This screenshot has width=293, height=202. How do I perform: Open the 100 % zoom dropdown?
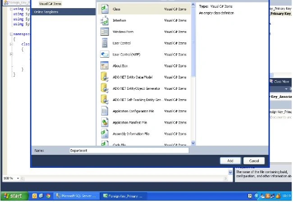[18, 178]
